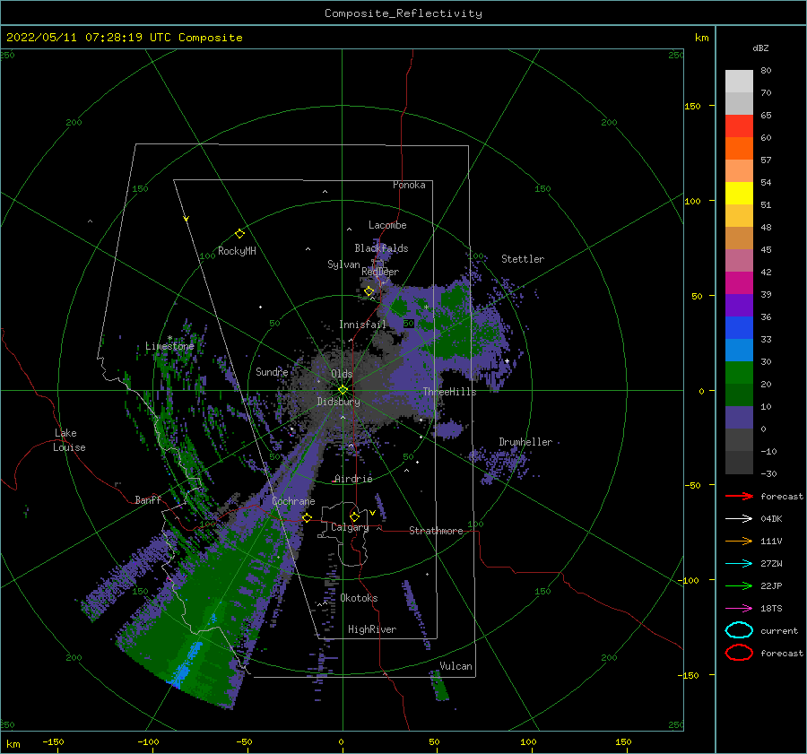Click the Sylvan town label
807x754 pixels.
tap(343, 264)
